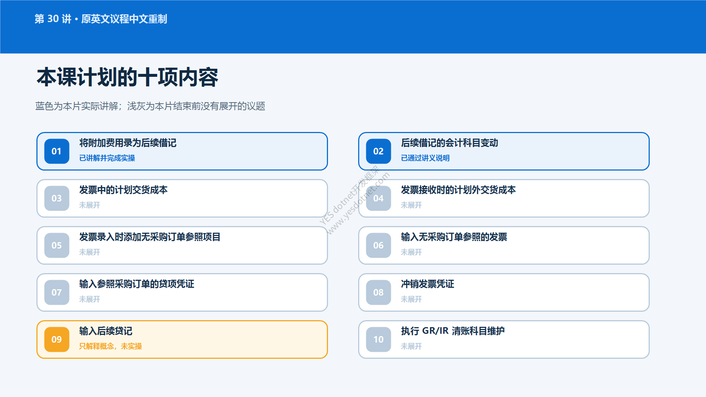706x397 pixels.
Task: Click the gray 10 number badge
Action: coord(378,339)
